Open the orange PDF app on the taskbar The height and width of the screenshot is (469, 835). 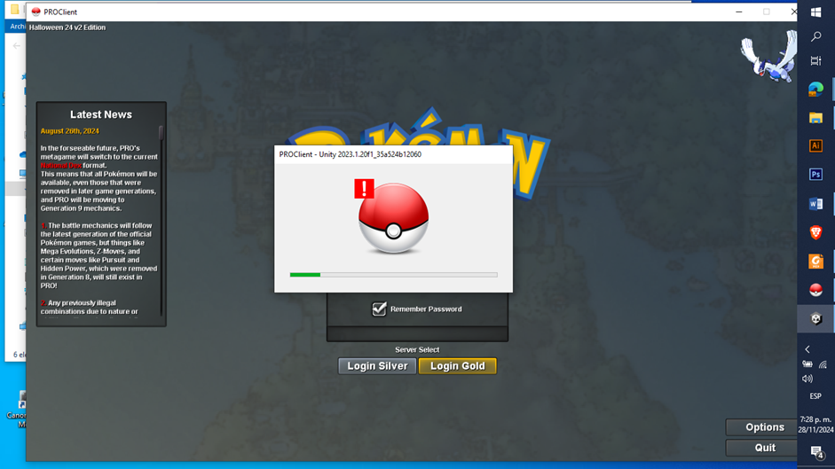[815, 262]
